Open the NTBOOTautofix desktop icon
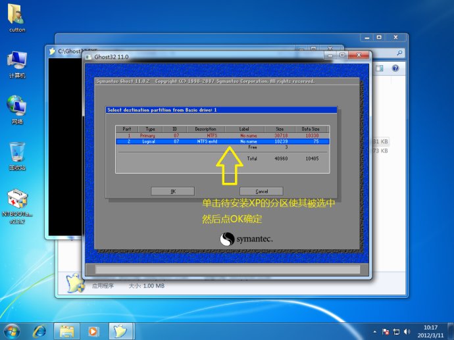Screen dimensions: 454x340 pyautogui.click(x=17, y=206)
